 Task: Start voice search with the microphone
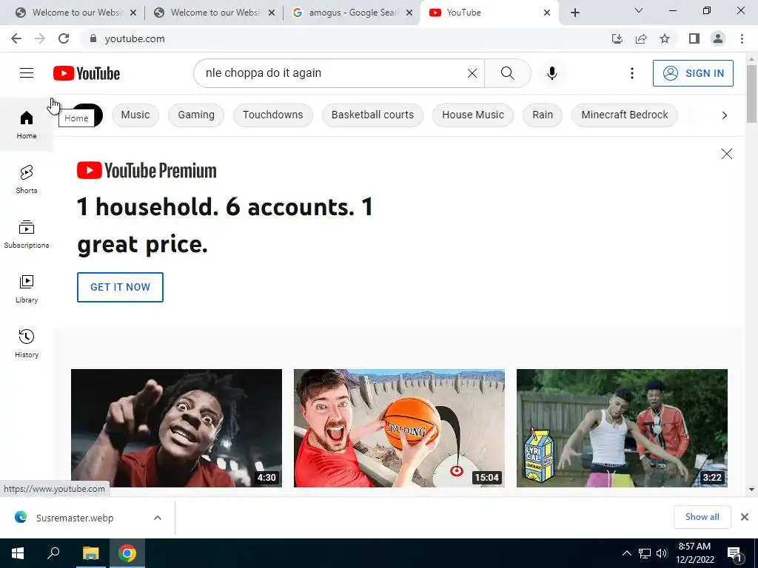[552, 73]
